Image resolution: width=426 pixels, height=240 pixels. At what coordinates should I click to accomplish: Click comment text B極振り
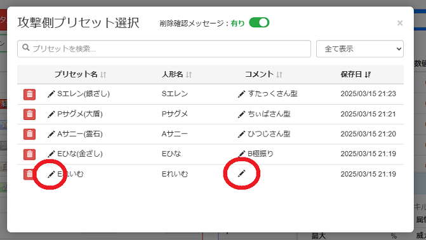pos(260,154)
